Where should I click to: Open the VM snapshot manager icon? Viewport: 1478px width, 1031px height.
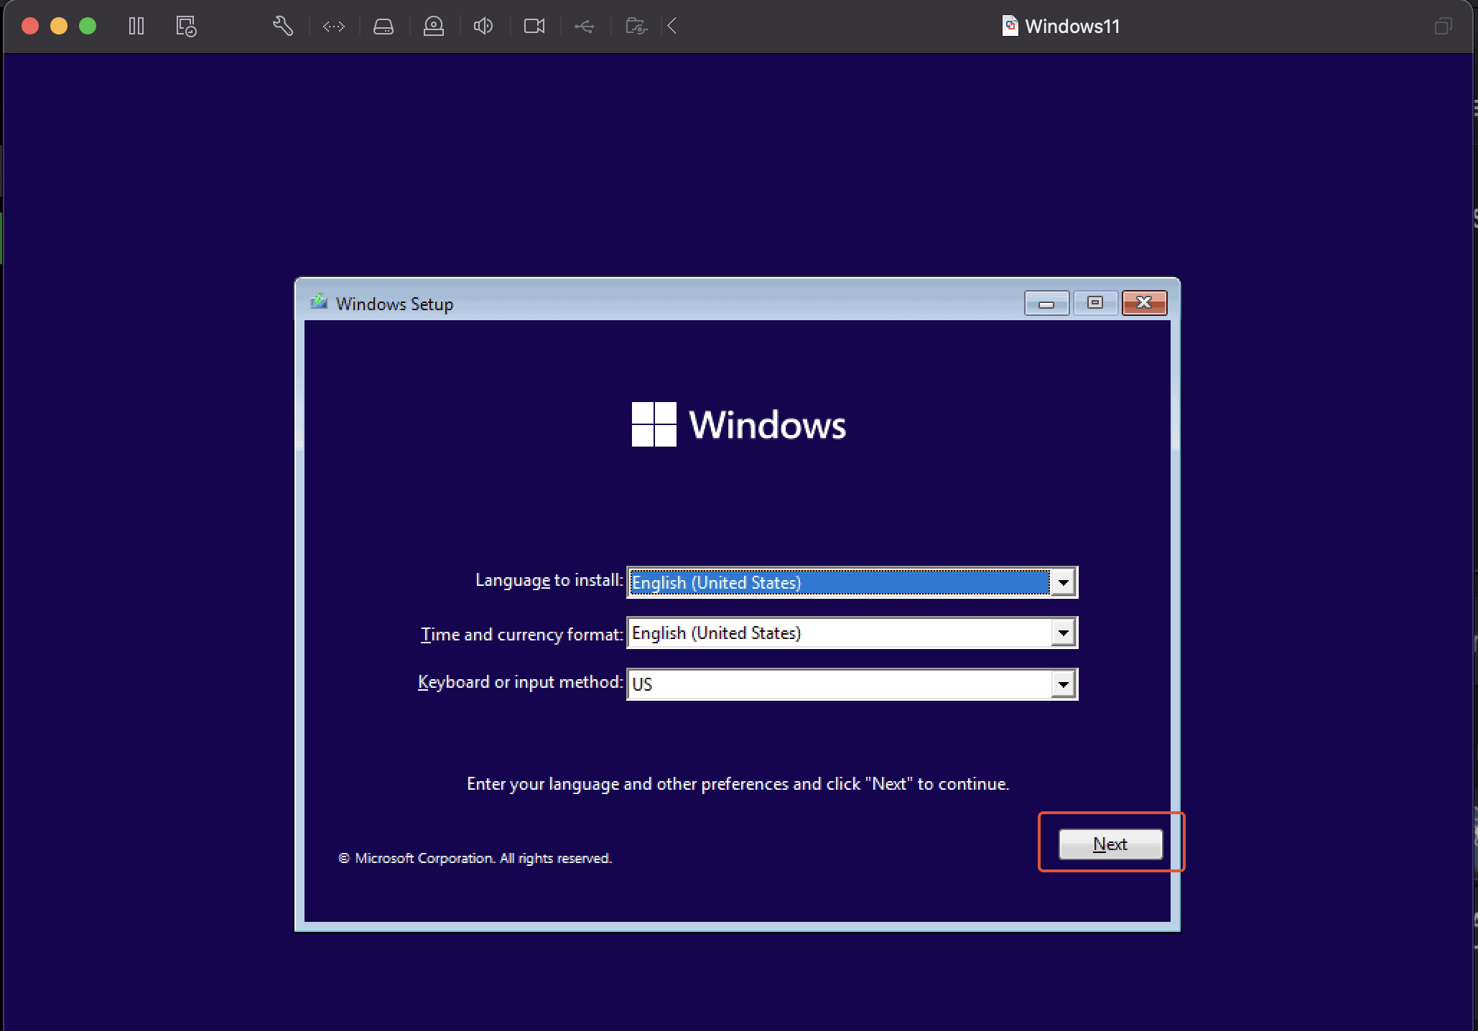click(x=186, y=27)
